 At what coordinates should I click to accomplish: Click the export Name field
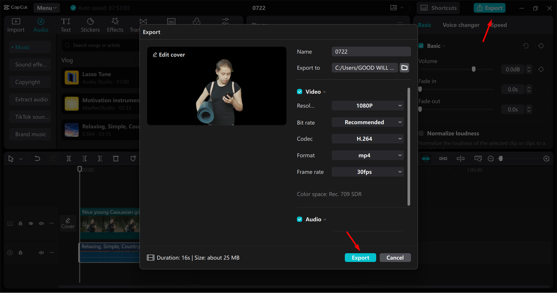pyautogui.click(x=371, y=51)
